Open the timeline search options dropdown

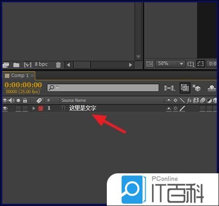click(58, 87)
